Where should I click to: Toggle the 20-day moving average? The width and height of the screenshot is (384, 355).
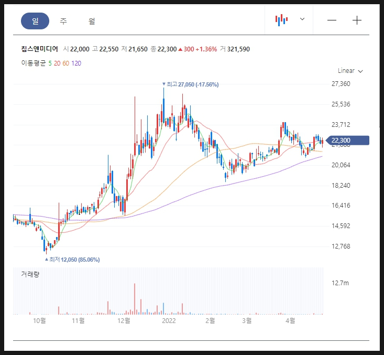pos(57,63)
